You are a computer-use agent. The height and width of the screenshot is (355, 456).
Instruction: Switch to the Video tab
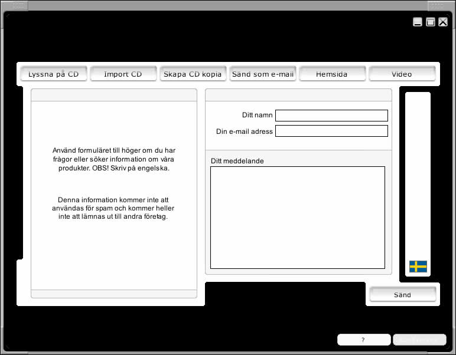(402, 74)
